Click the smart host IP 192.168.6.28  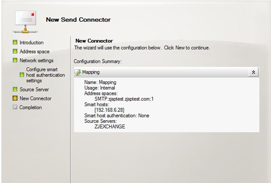point(105,110)
